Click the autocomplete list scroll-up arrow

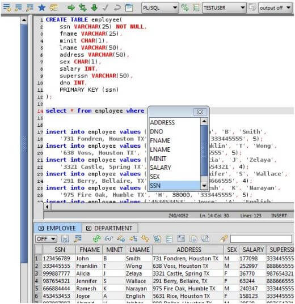pos(204,121)
